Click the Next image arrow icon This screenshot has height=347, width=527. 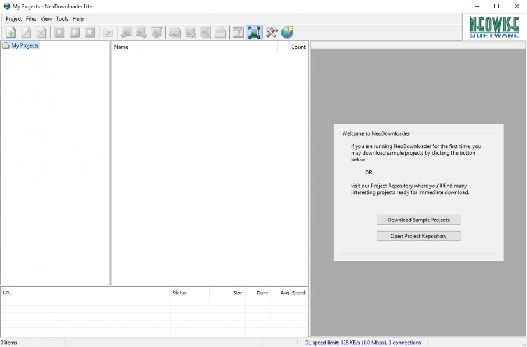(141, 33)
